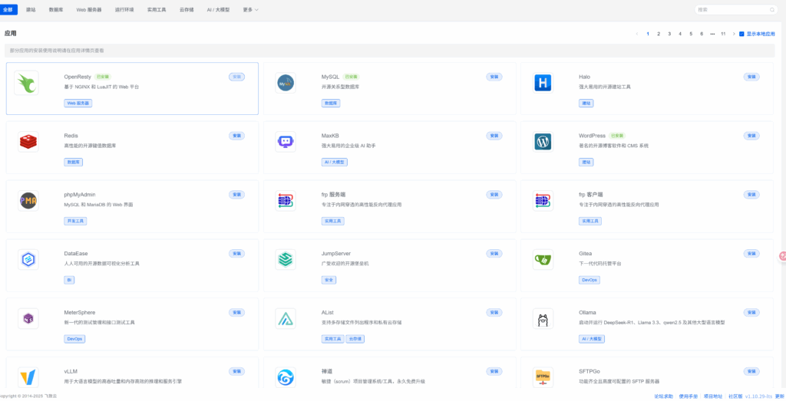This screenshot has height=401, width=786.
Task: Open the 使用手册 footer link
Action: click(x=689, y=396)
